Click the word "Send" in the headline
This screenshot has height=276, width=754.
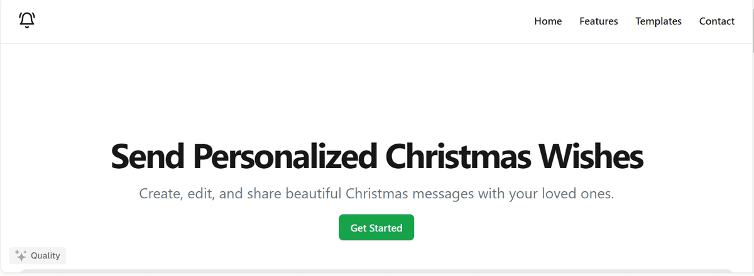pos(148,157)
